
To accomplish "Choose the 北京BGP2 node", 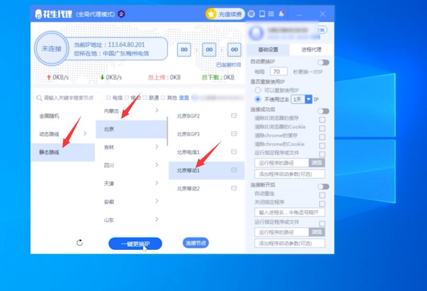I will 206,116.
